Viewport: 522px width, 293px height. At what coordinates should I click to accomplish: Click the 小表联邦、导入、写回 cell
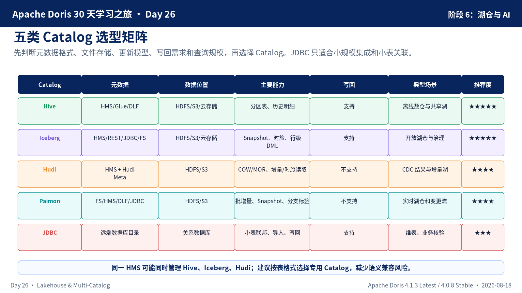pyautogui.click(x=272, y=237)
